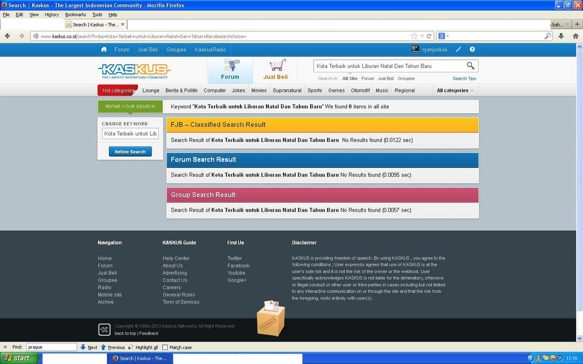
Task: Select the Forum icon tab
Action: click(230, 70)
